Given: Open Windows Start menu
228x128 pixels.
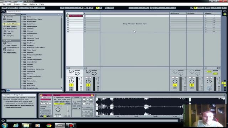Looking at the screenshot, I should [5, 126].
